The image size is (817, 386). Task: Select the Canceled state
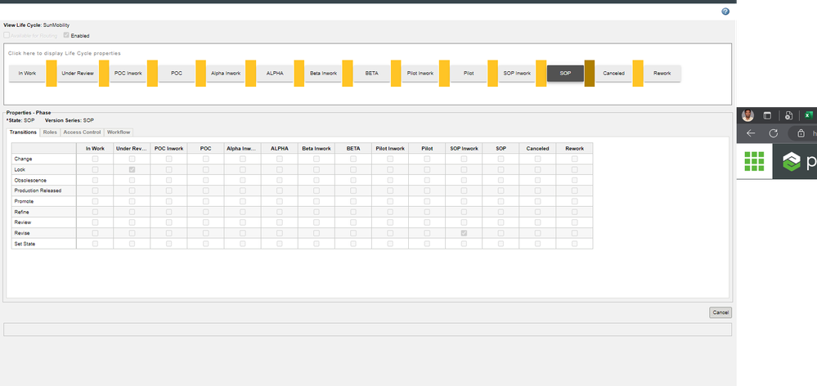coord(613,74)
